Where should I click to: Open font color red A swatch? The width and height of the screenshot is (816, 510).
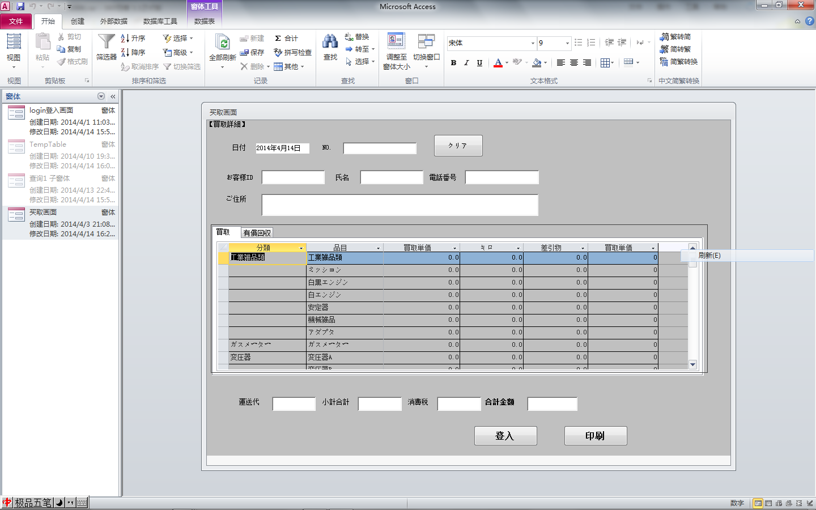(x=498, y=63)
